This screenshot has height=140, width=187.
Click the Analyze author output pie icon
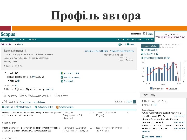pyautogui.click(x=62, y=73)
